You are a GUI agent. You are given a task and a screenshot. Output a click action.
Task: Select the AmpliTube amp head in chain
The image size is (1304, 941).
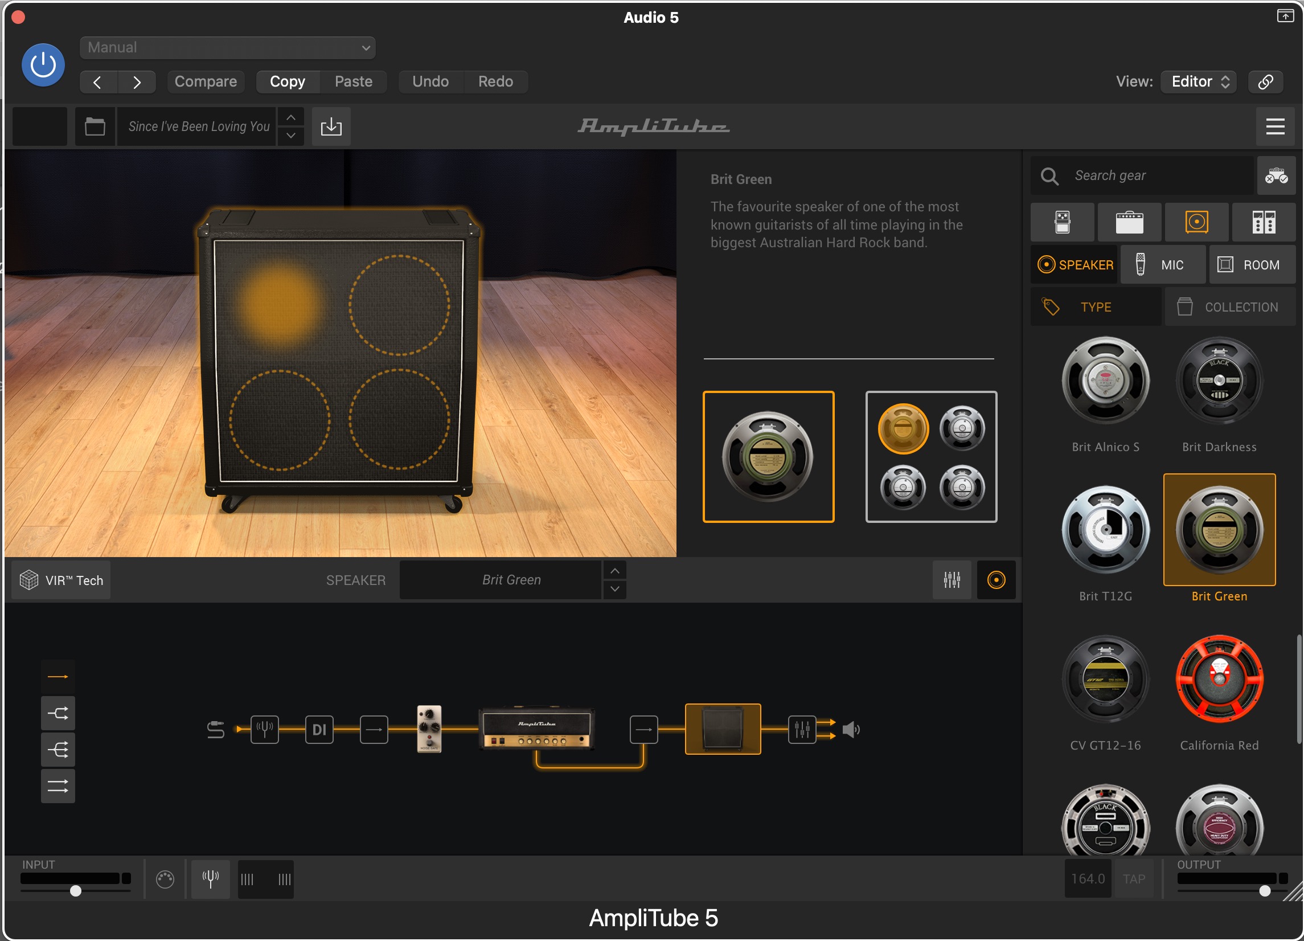point(537,728)
